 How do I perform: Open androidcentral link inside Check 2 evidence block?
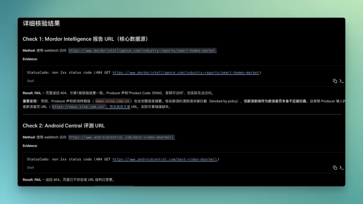pyautogui.click(x=165, y=159)
